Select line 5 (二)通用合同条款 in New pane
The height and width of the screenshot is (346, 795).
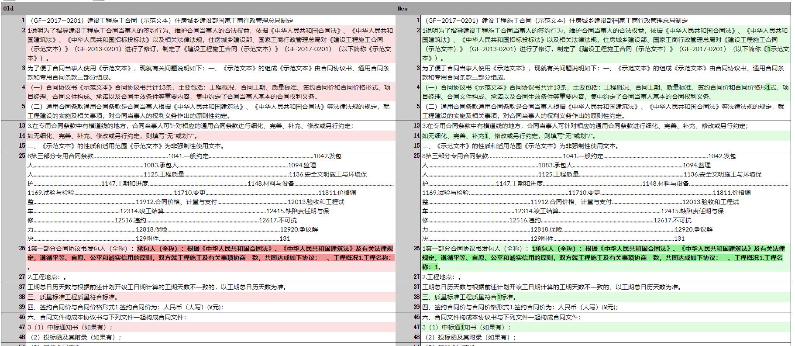(606, 111)
